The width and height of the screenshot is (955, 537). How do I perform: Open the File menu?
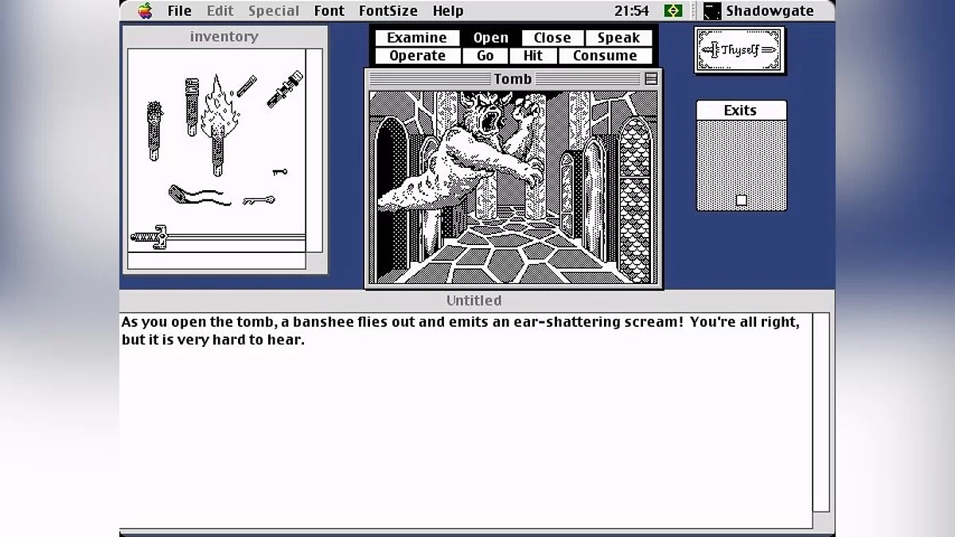179,11
